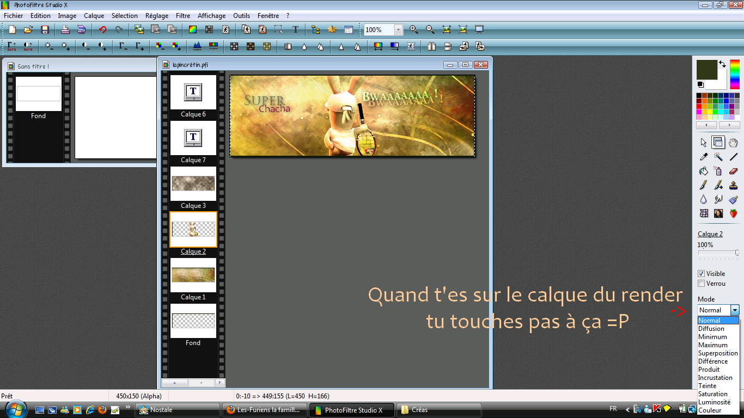Select the Calque 3 layer thumbnail
The height and width of the screenshot is (418, 744).
point(193,183)
